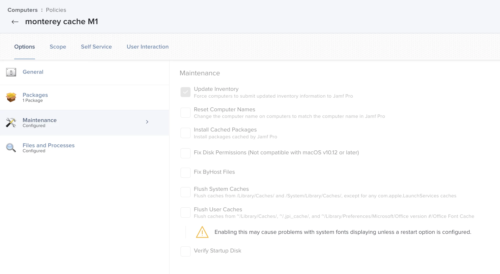Check the Install Cached Packages box

pyautogui.click(x=186, y=133)
